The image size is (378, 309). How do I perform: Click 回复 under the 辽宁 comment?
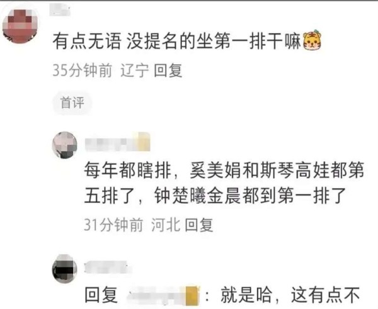coord(168,70)
